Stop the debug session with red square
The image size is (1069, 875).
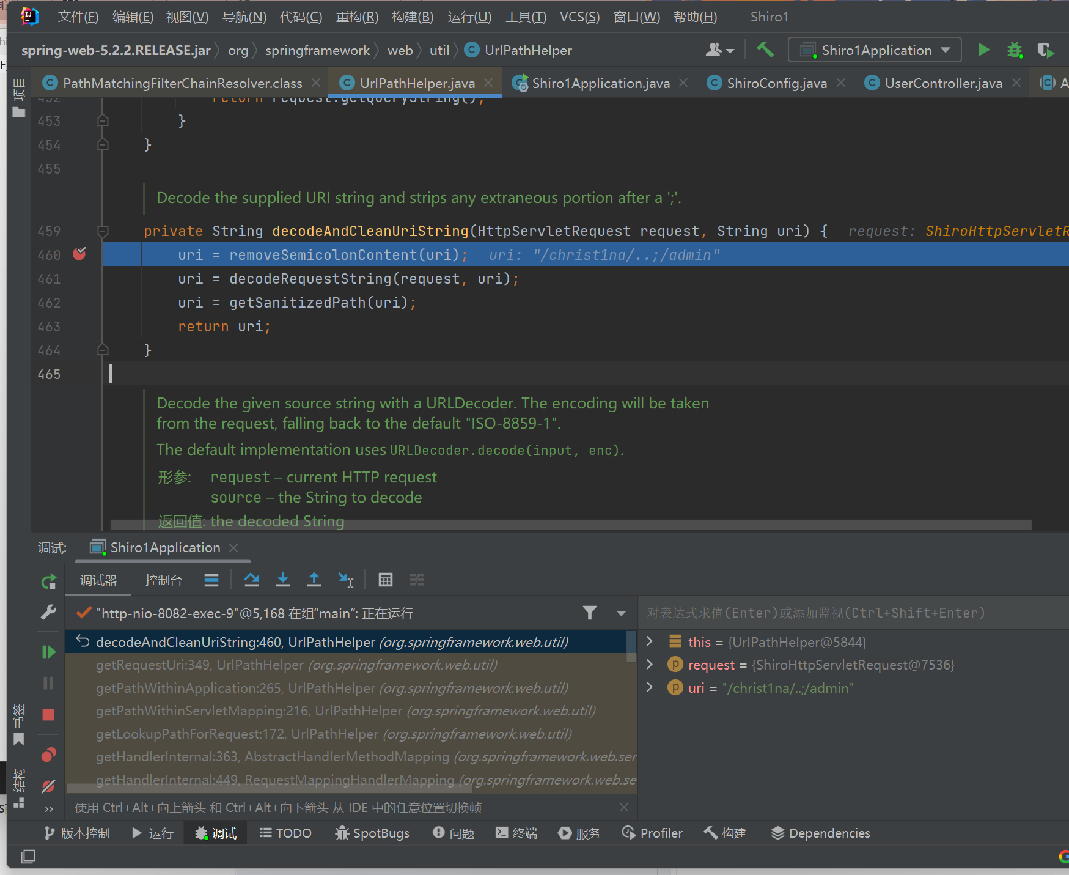48,715
